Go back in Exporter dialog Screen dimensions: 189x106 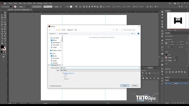(50, 30)
